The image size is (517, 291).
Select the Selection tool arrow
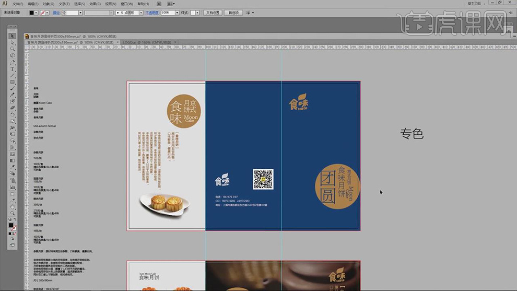[12, 36]
